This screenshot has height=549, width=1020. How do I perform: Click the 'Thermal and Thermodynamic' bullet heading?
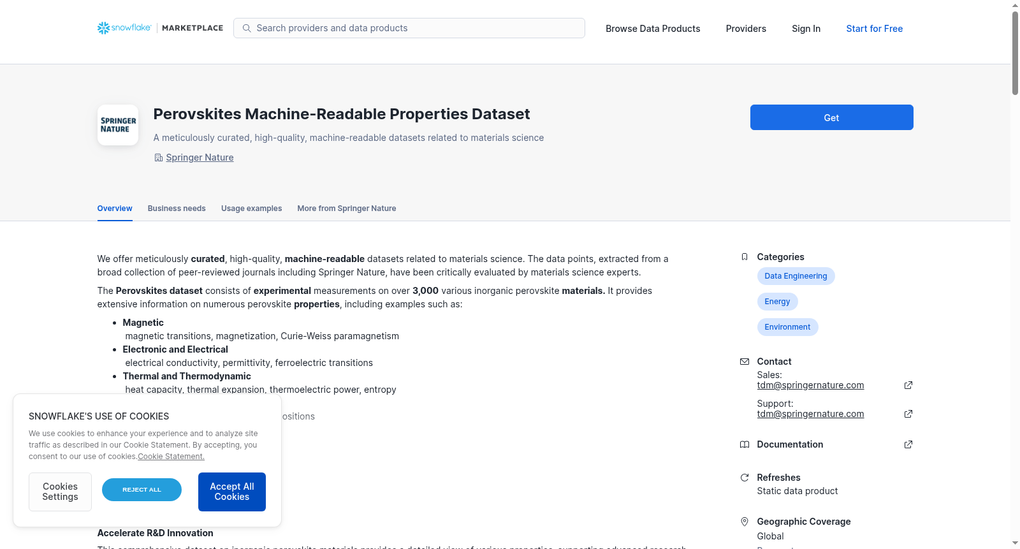tap(187, 376)
